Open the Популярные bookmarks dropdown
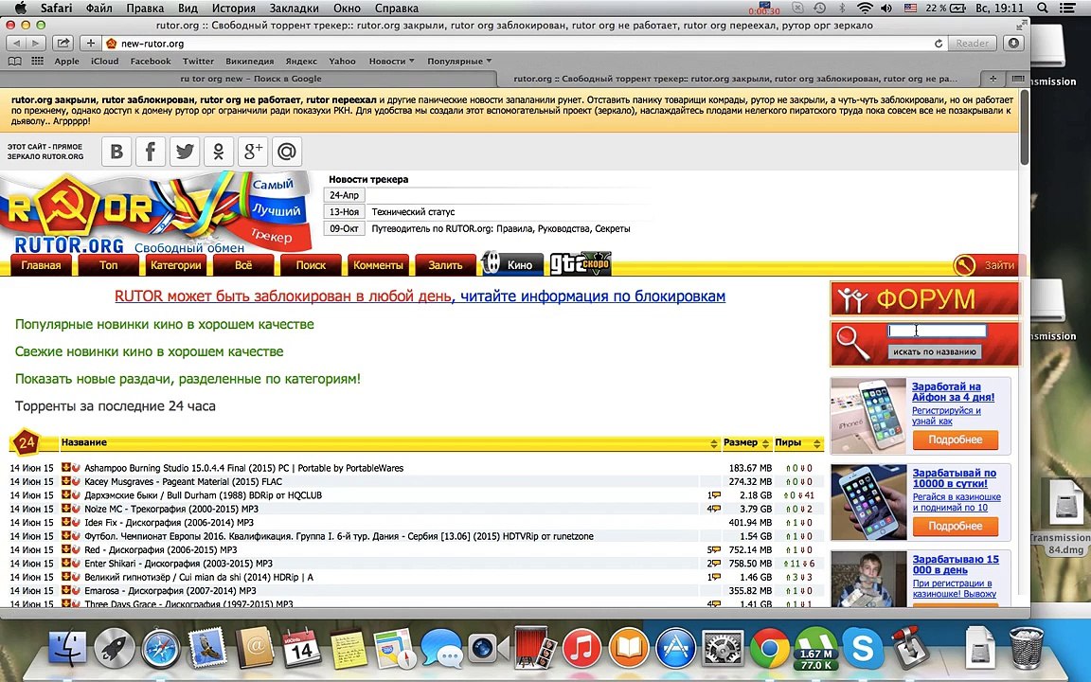1091x682 pixels. (459, 62)
